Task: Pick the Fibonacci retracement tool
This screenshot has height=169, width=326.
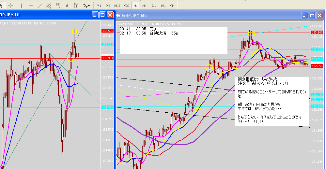Action: click(x=58, y=6)
